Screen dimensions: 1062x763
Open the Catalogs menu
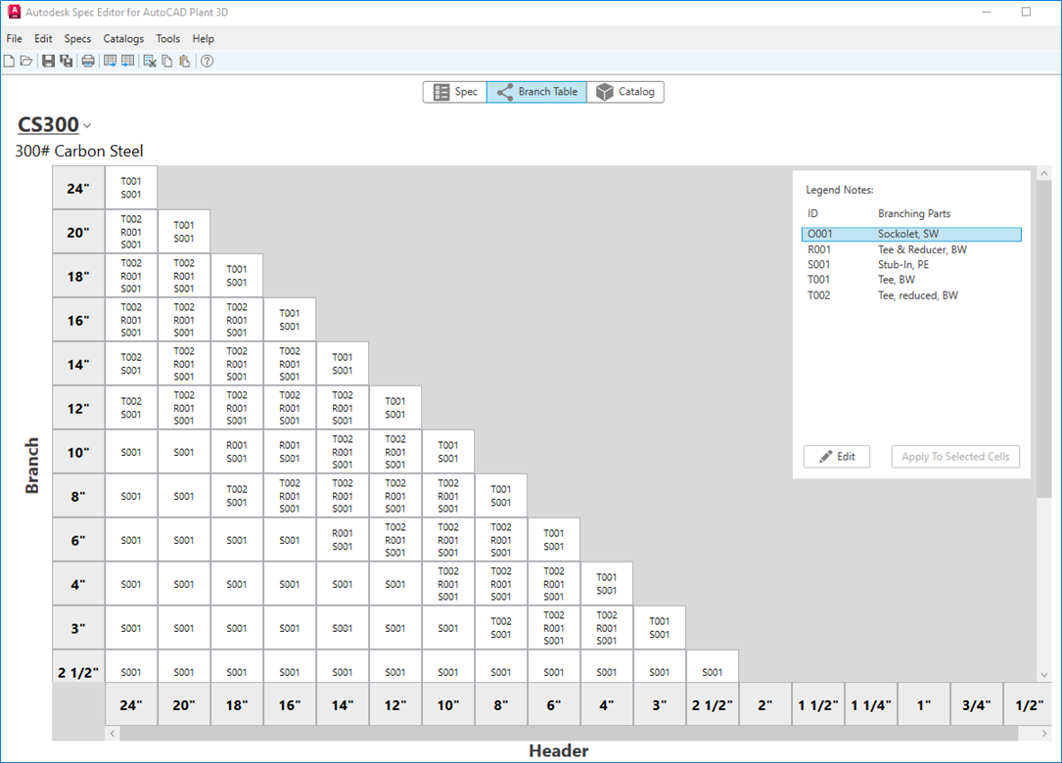(x=123, y=38)
